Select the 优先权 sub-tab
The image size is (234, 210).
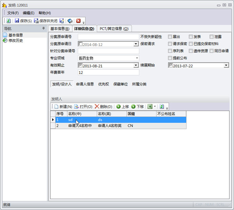[x=104, y=84]
